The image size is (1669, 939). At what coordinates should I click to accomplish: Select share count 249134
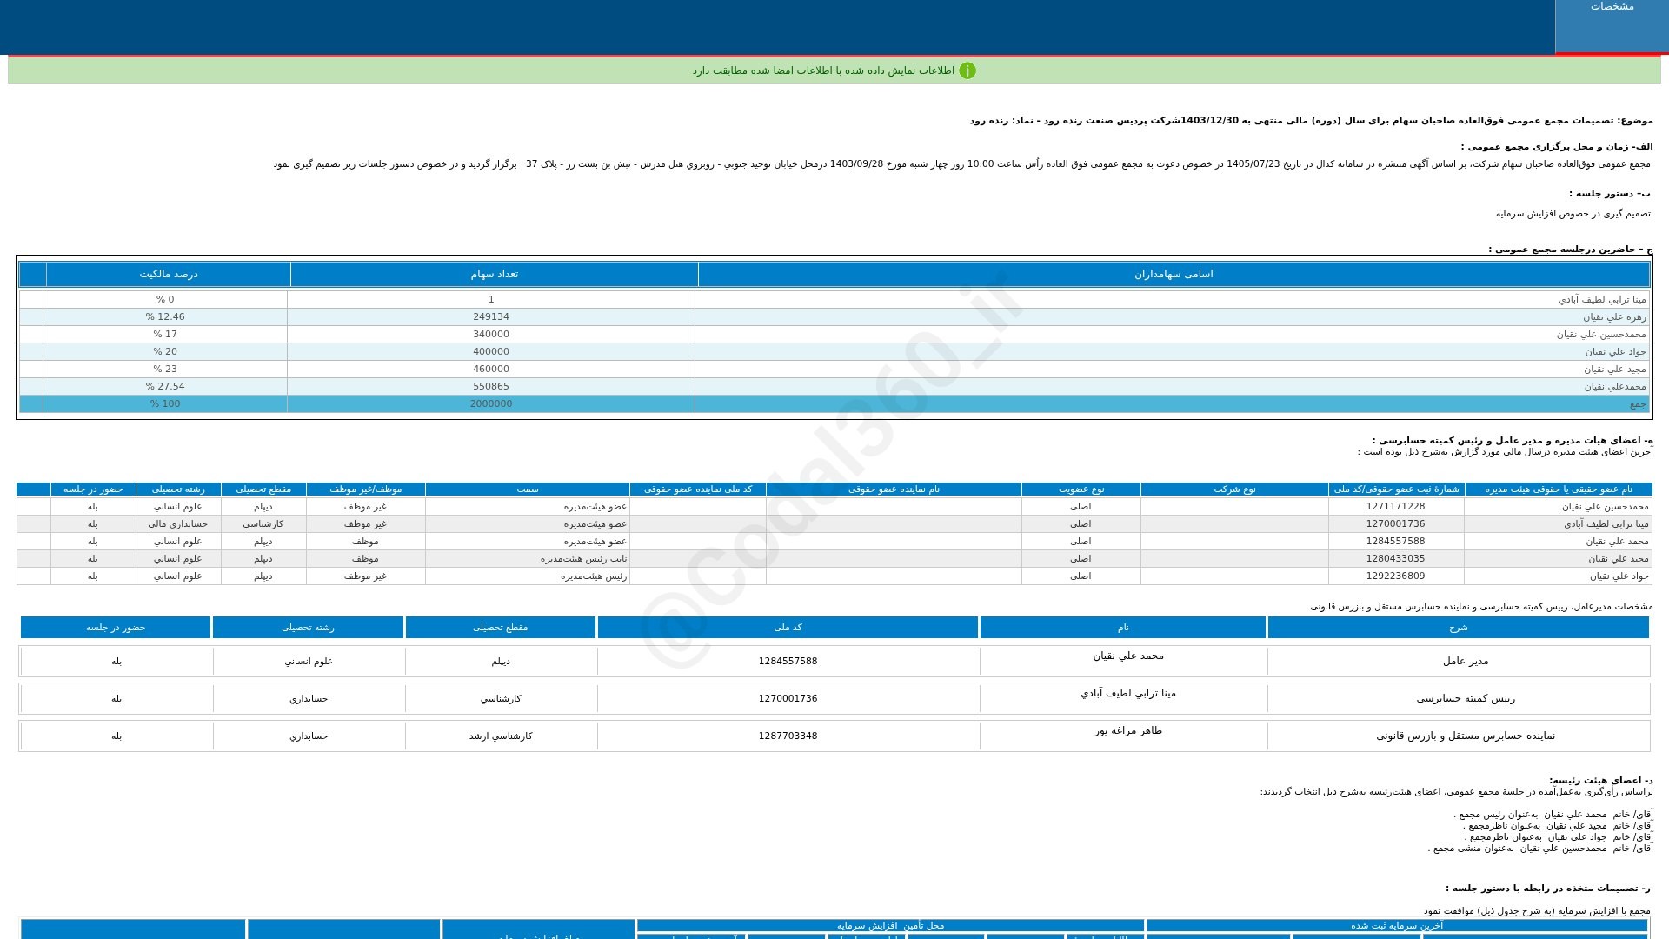(x=491, y=317)
